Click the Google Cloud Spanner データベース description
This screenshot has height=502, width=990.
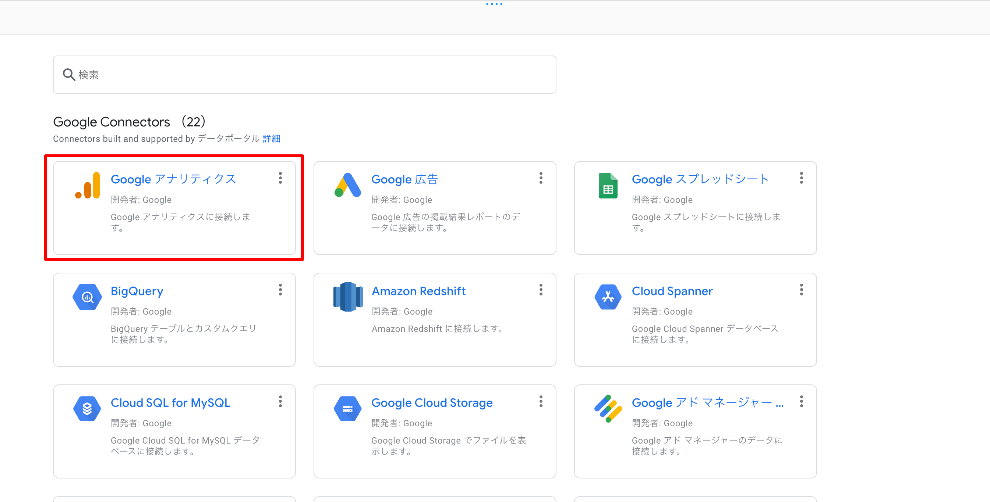click(705, 334)
